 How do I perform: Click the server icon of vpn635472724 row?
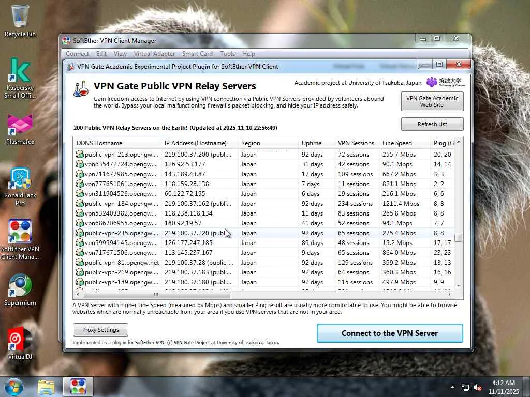coord(79,164)
